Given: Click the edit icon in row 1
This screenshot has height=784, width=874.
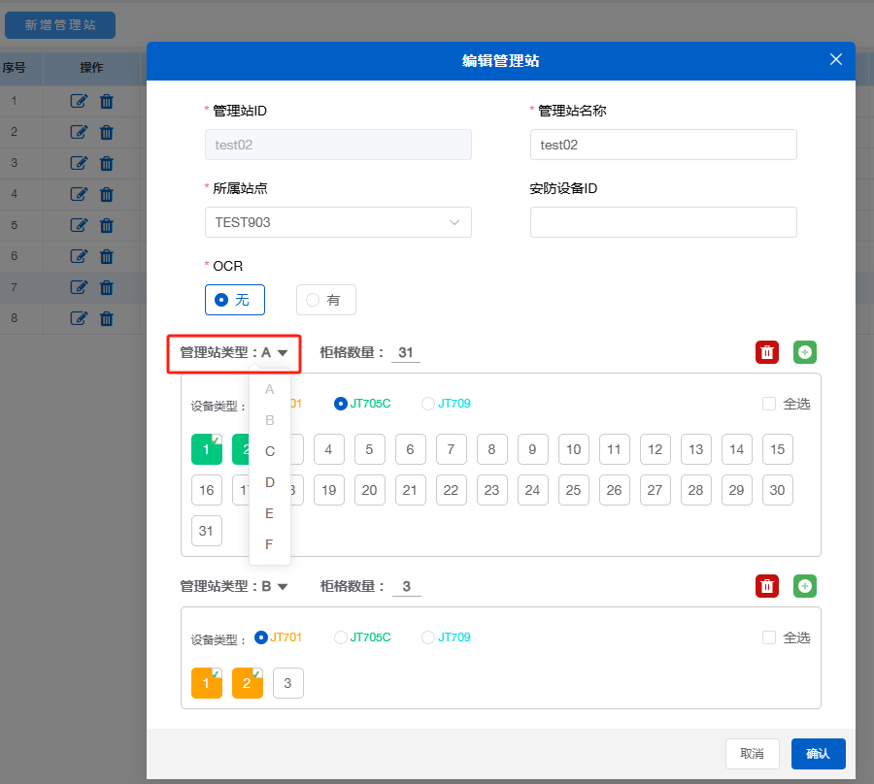Looking at the screenshot, I should [x=79, y=101].
